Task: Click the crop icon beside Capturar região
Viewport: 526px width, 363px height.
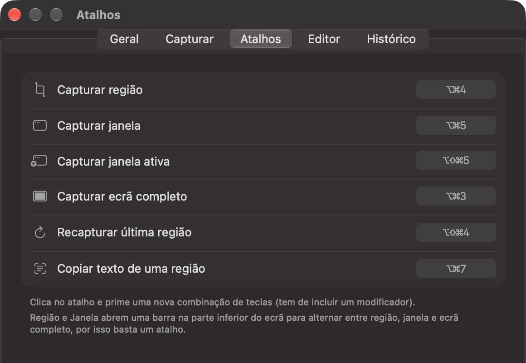Action: click(x=40, y=90)
